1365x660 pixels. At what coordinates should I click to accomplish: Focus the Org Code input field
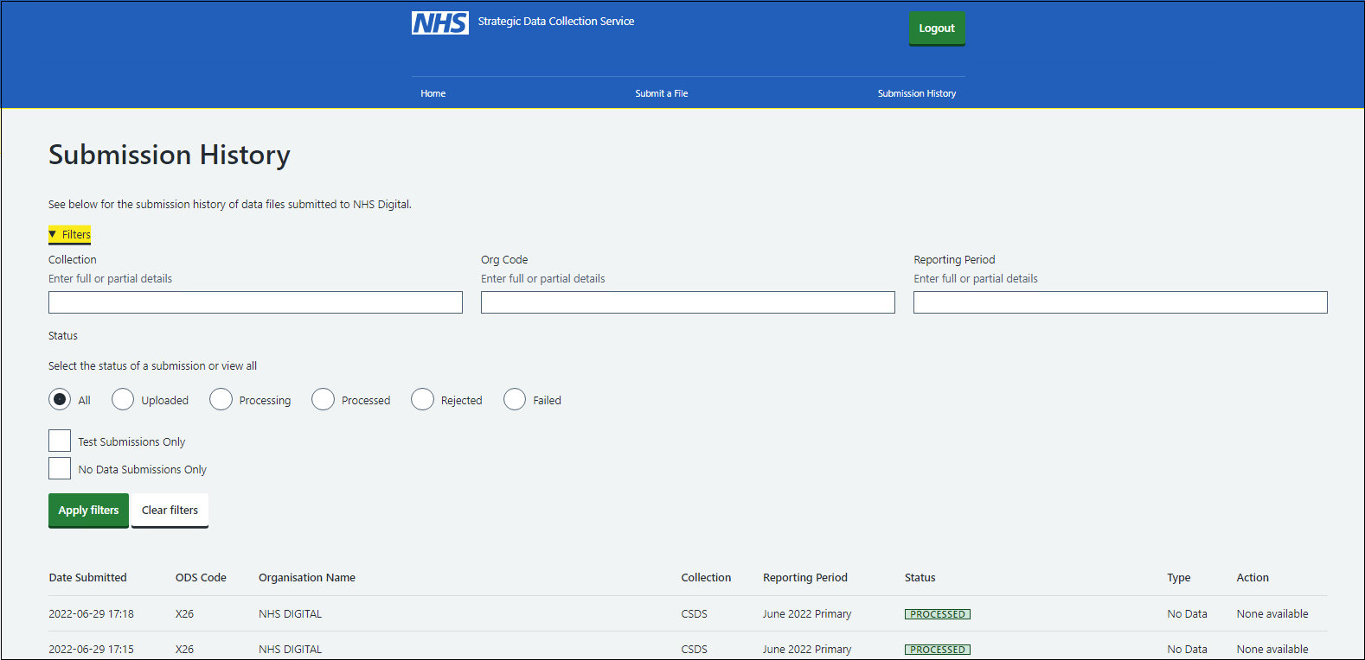pyautogui.click(x=688, y=302)
